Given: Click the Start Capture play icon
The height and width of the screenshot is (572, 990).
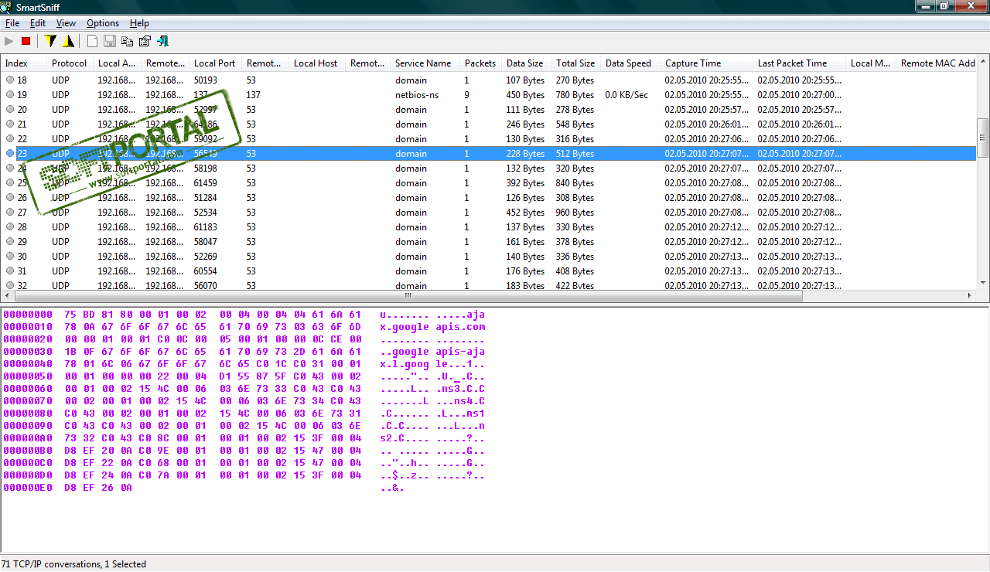Looking at the screenshot, I should pos(9,41).
